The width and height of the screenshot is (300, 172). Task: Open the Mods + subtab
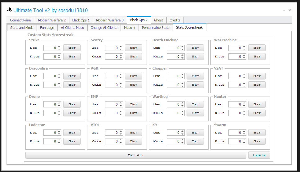point(130,28)
